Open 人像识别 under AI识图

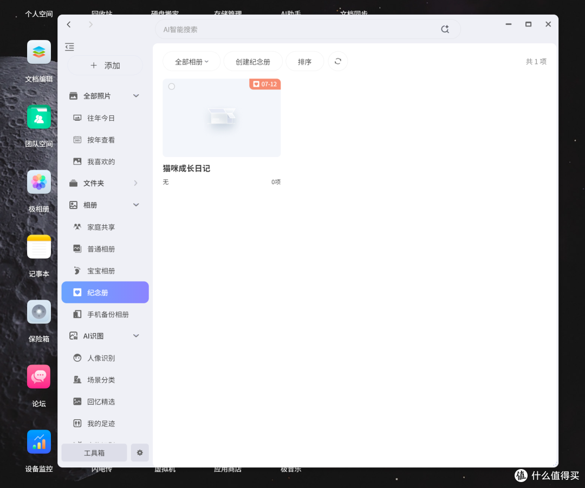coord(105,358)
